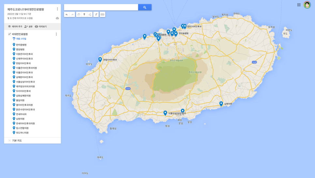Viewport: 315px width, 178px height.
Task: Open 개별 스타일 style settings link
Action: click(20, 39)
